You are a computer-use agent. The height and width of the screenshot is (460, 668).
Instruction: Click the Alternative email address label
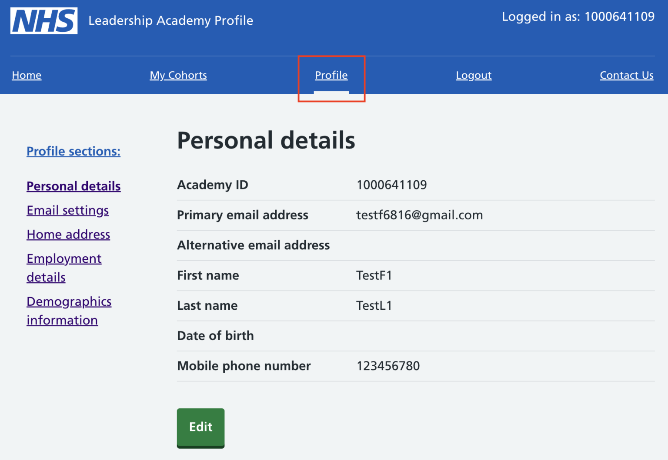click(254, 245)
